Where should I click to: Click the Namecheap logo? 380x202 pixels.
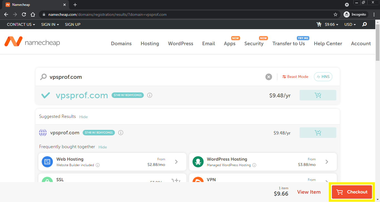tap(32, 42)
